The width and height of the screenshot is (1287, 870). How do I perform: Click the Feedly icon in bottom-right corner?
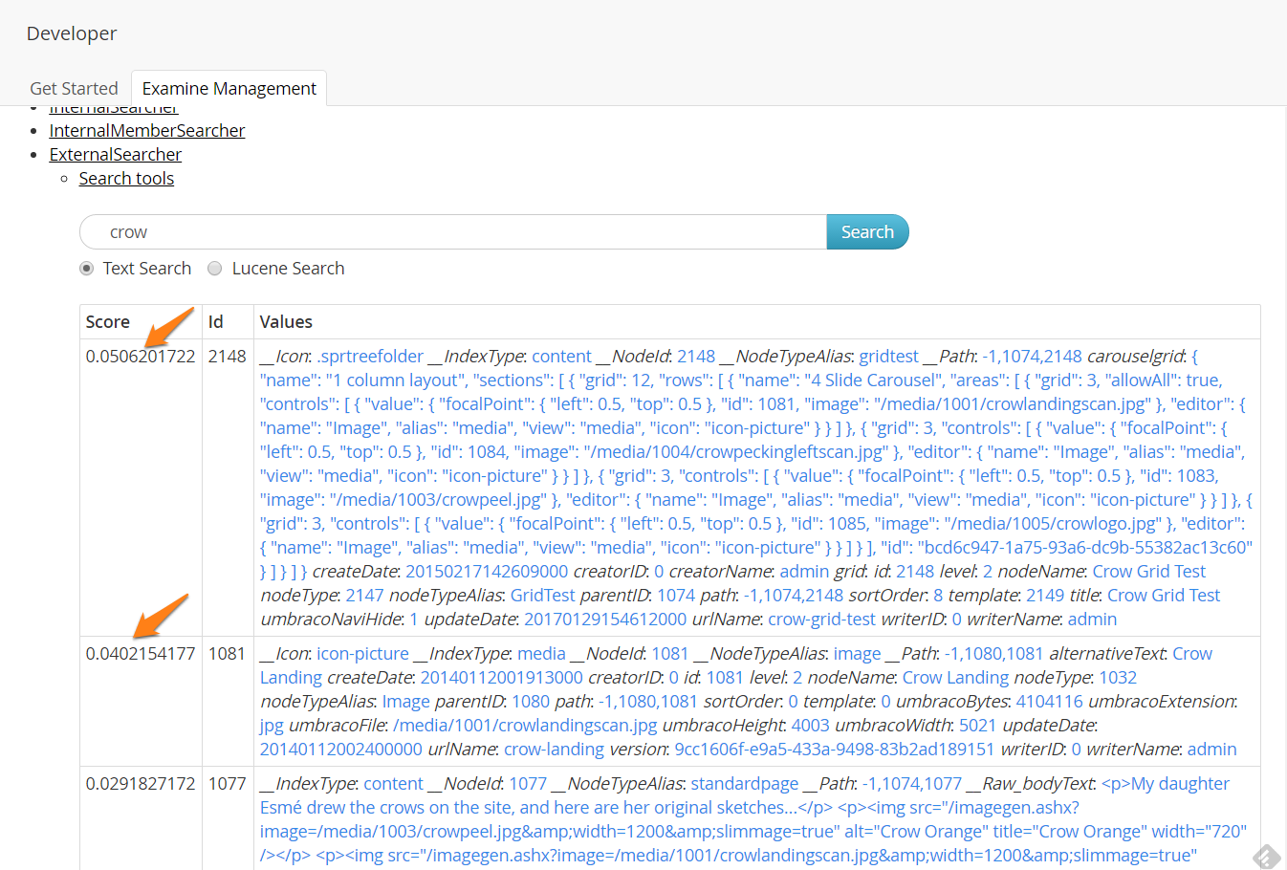point(1266,856)
